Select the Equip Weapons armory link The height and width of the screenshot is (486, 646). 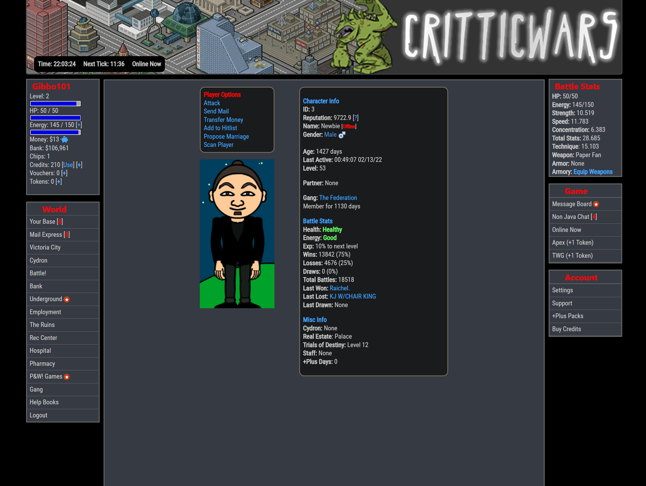click(593, 171)
